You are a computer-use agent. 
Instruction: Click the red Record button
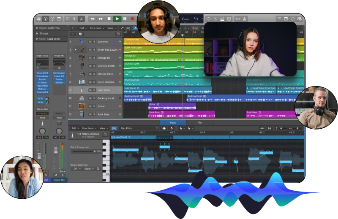tap(132, 19)
